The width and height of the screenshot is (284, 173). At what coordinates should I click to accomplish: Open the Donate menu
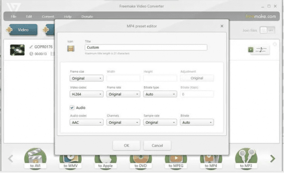pyautogui.click(x=87, y=16)
